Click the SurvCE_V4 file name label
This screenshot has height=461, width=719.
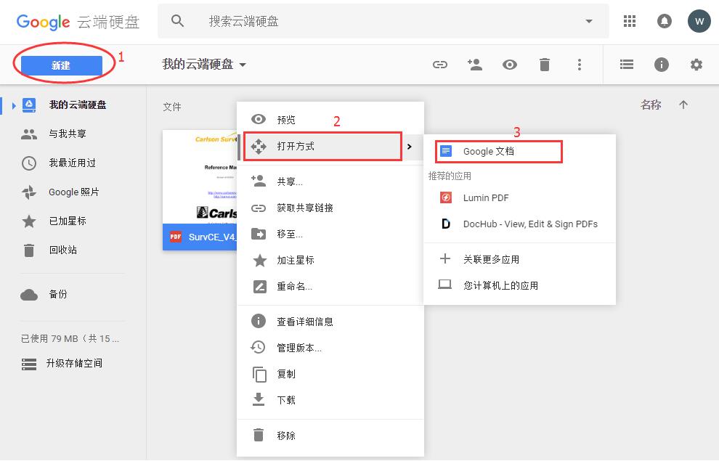tap(212, 237)
